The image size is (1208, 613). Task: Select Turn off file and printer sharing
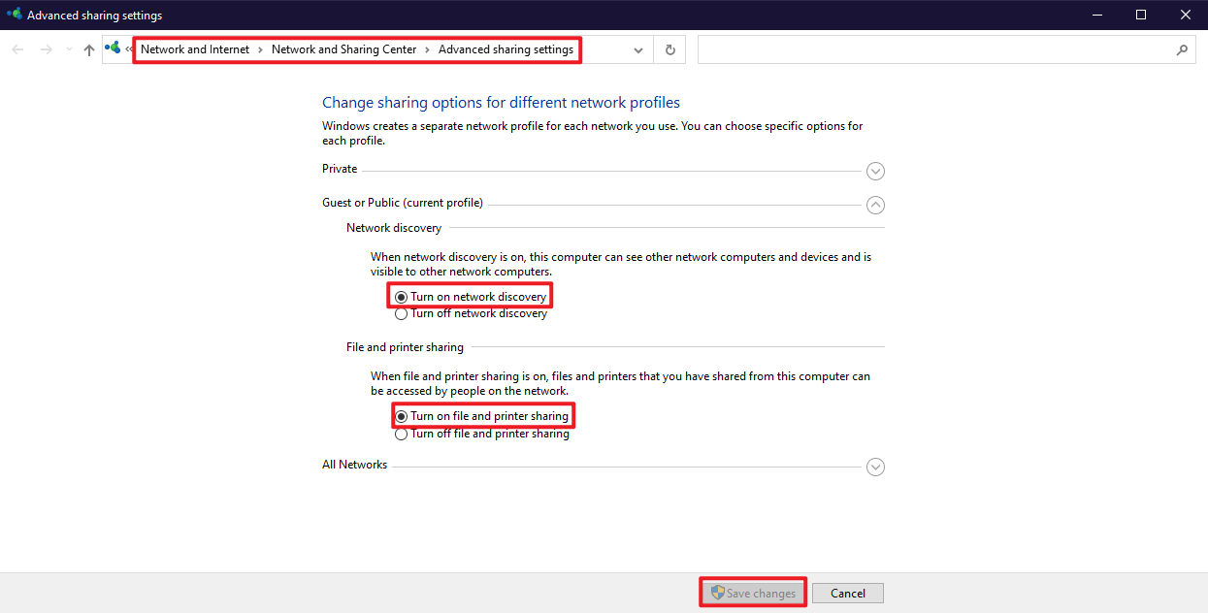[x=482, y=434]
